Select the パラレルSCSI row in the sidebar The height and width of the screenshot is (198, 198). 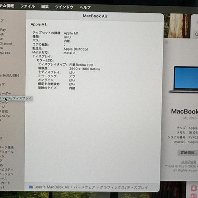click(5, 116)
